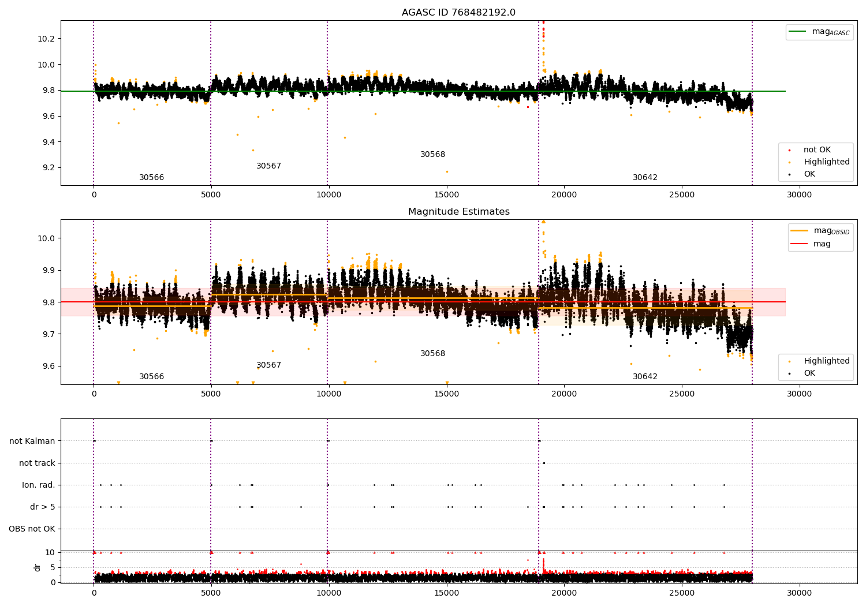Click y-tick 5 on the dr subplot
Image resolution: width=866 pixels, height=606 pixels.
coord(53,568)
